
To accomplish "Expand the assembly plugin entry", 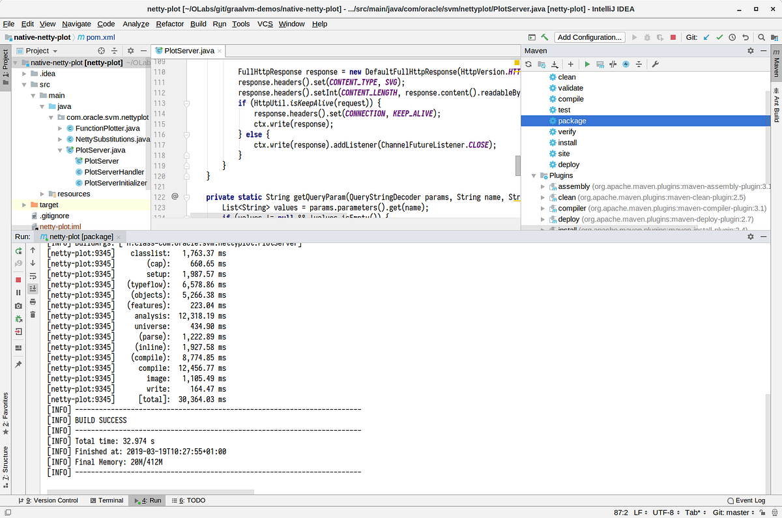I will [x=542, y=186].
